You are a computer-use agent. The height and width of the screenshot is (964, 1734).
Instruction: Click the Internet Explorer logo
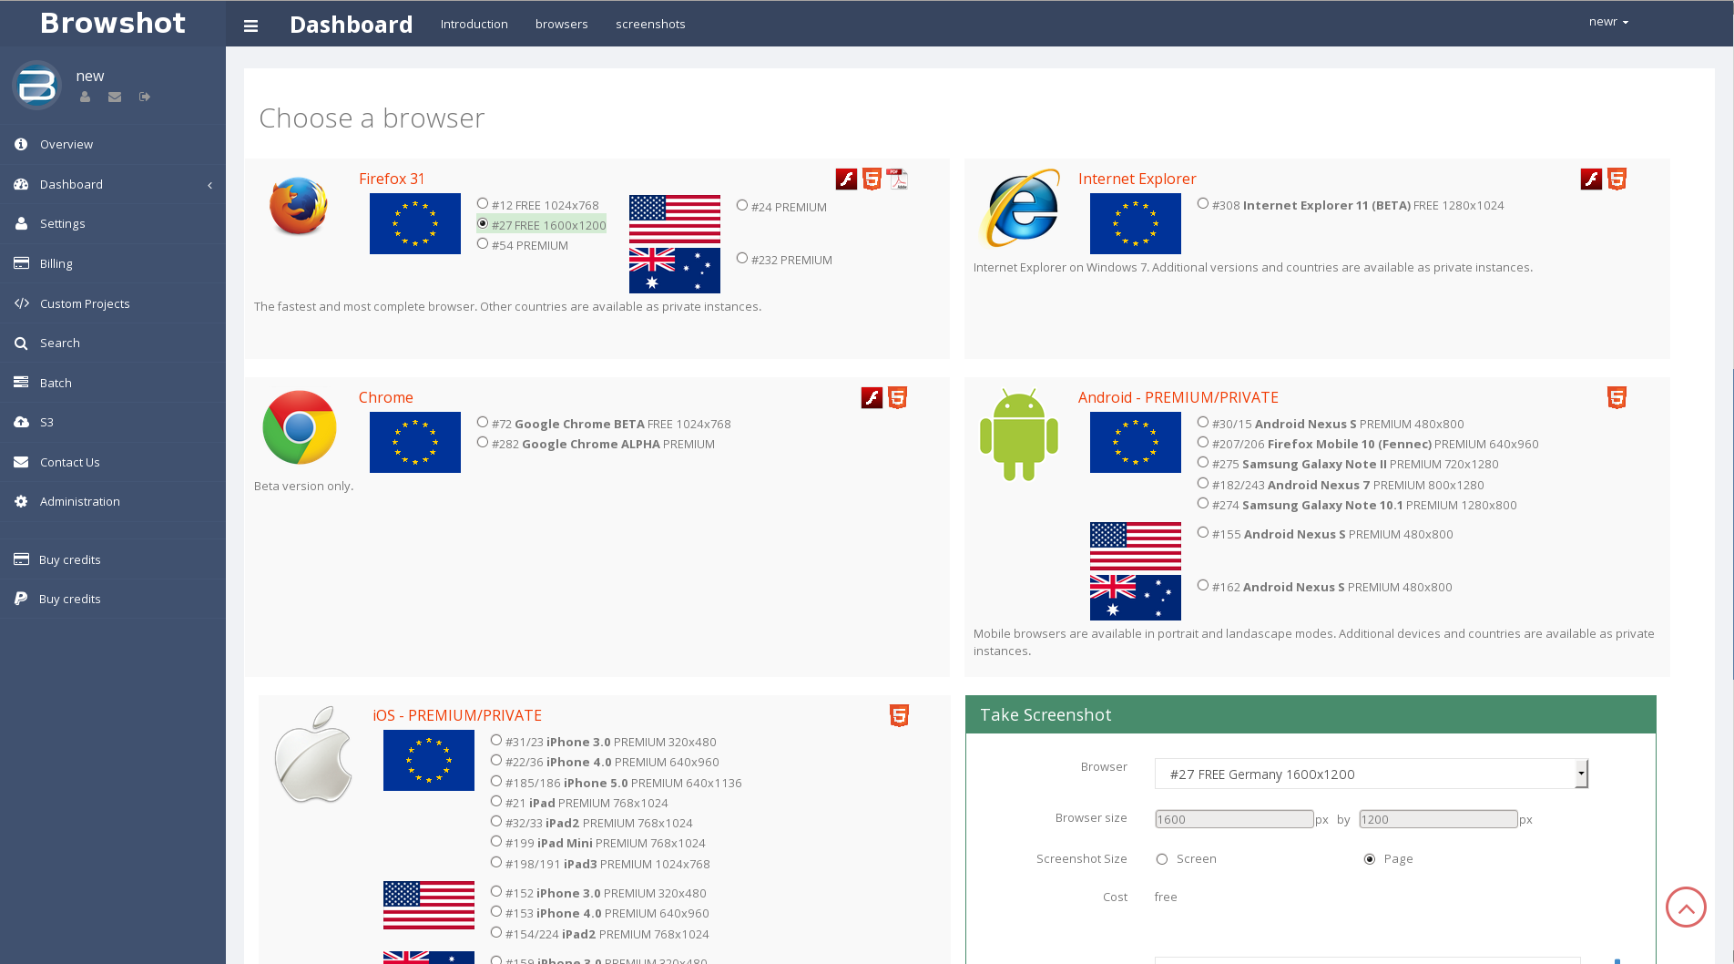(x=1021, y=208)
